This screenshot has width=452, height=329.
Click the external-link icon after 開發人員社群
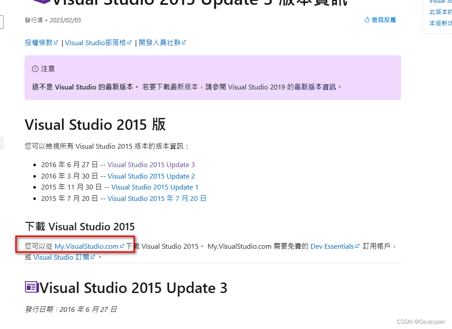tap(184, 42)
